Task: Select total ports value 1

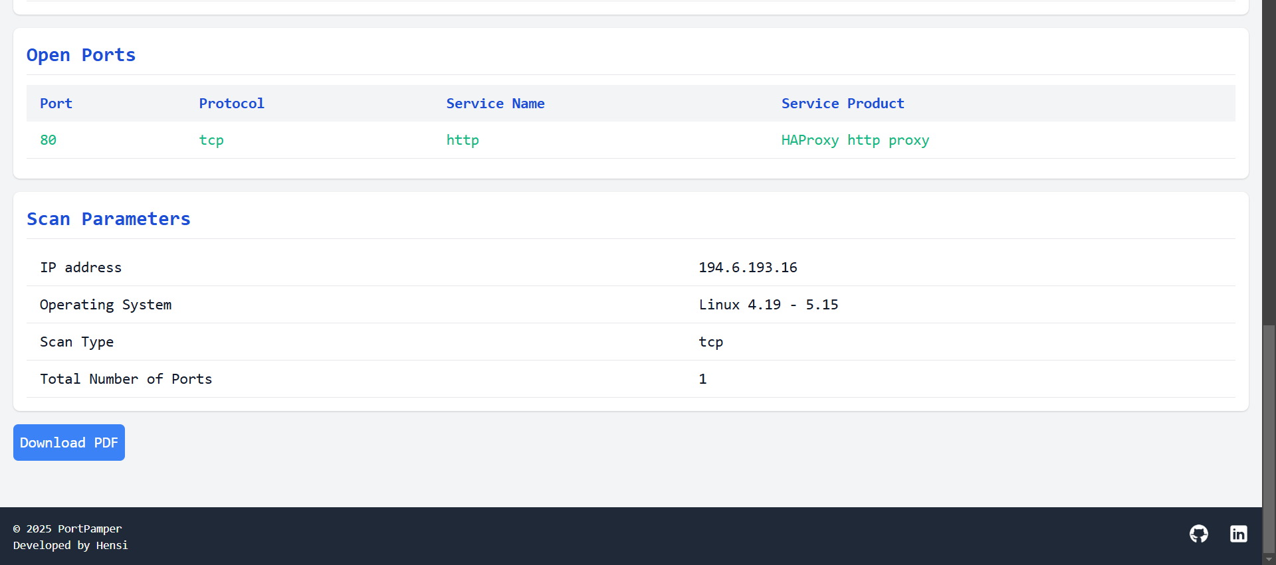Action: (702, 379)
